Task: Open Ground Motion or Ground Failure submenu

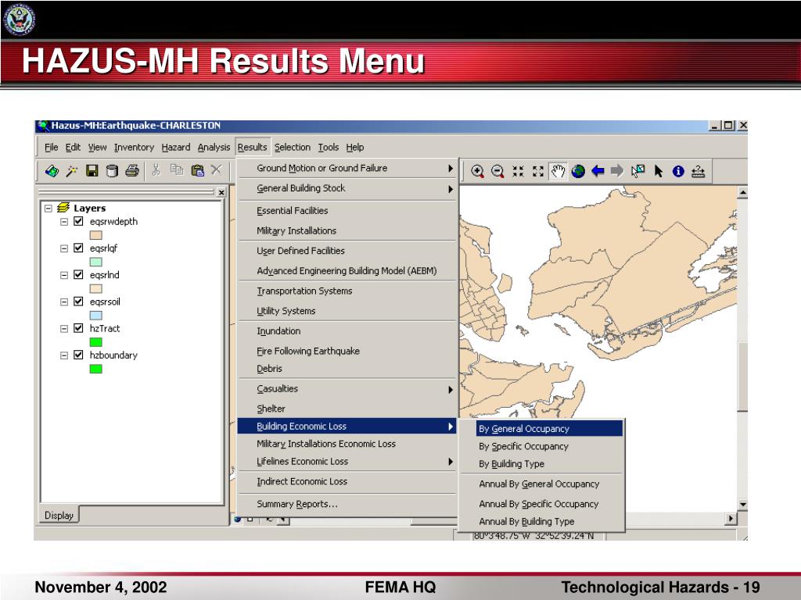Action: [347, 169]
